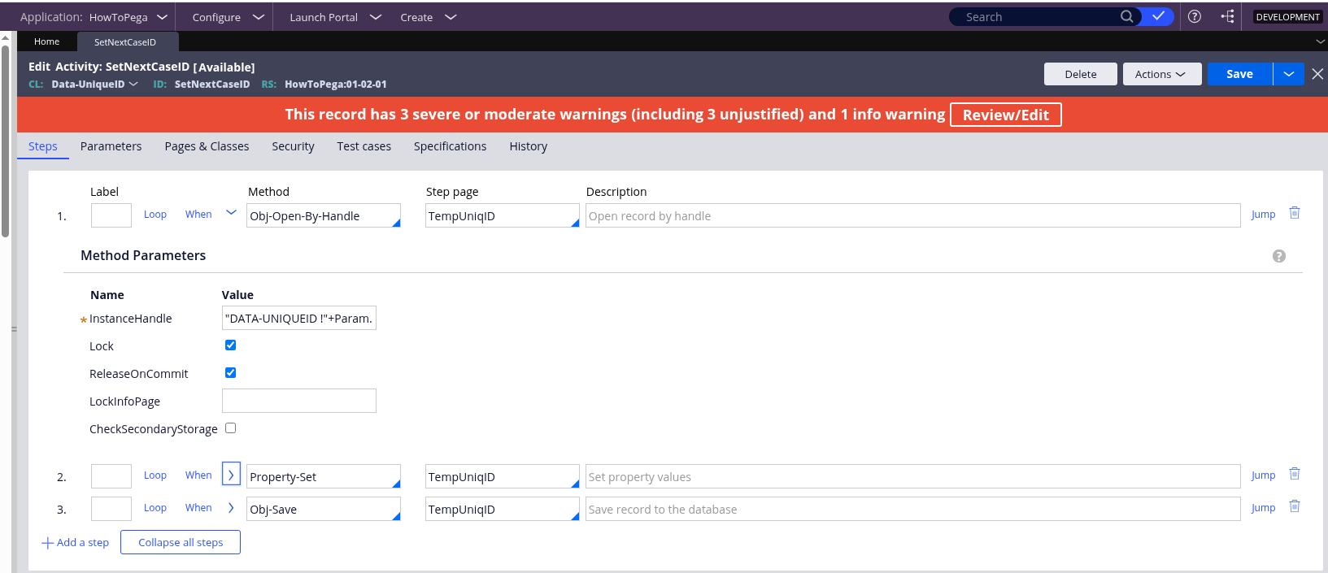Enable the CheckSecondaryStorage checkbox
1328x573 pixels.
(x=231, y=428)
